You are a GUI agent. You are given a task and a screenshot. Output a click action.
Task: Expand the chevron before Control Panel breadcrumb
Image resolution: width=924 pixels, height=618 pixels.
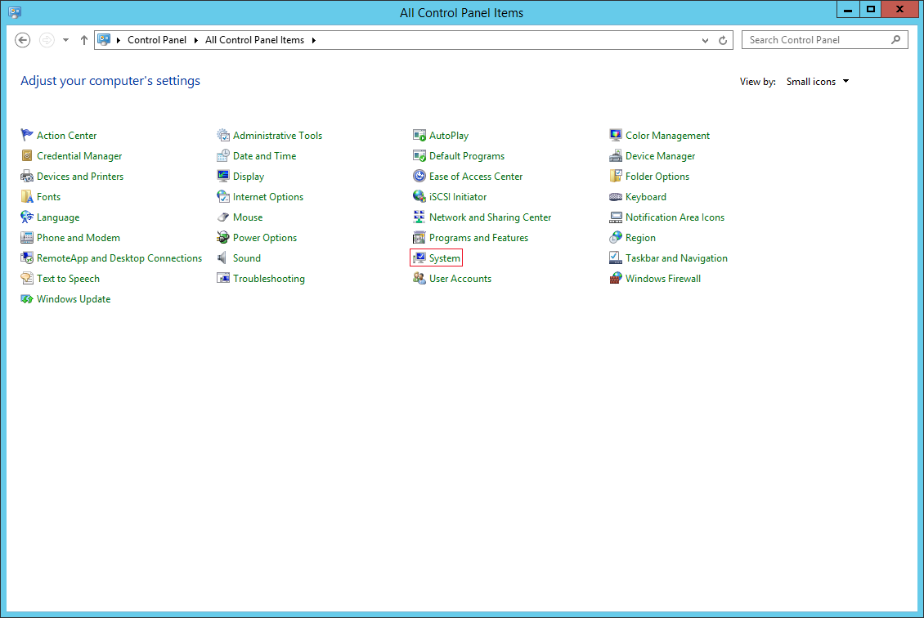pos(119,40)
